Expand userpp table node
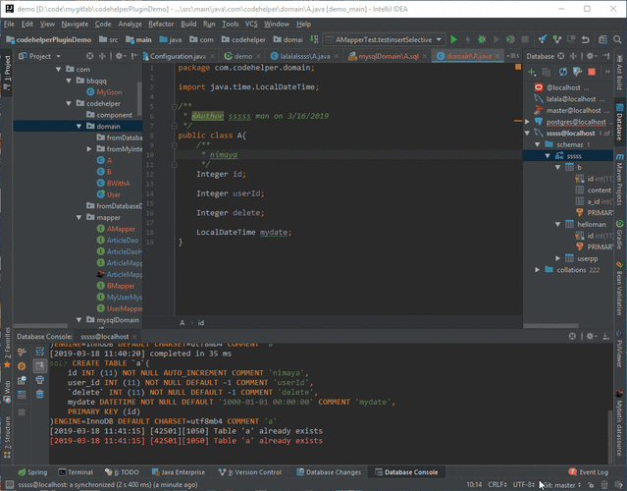 [557, 258]
